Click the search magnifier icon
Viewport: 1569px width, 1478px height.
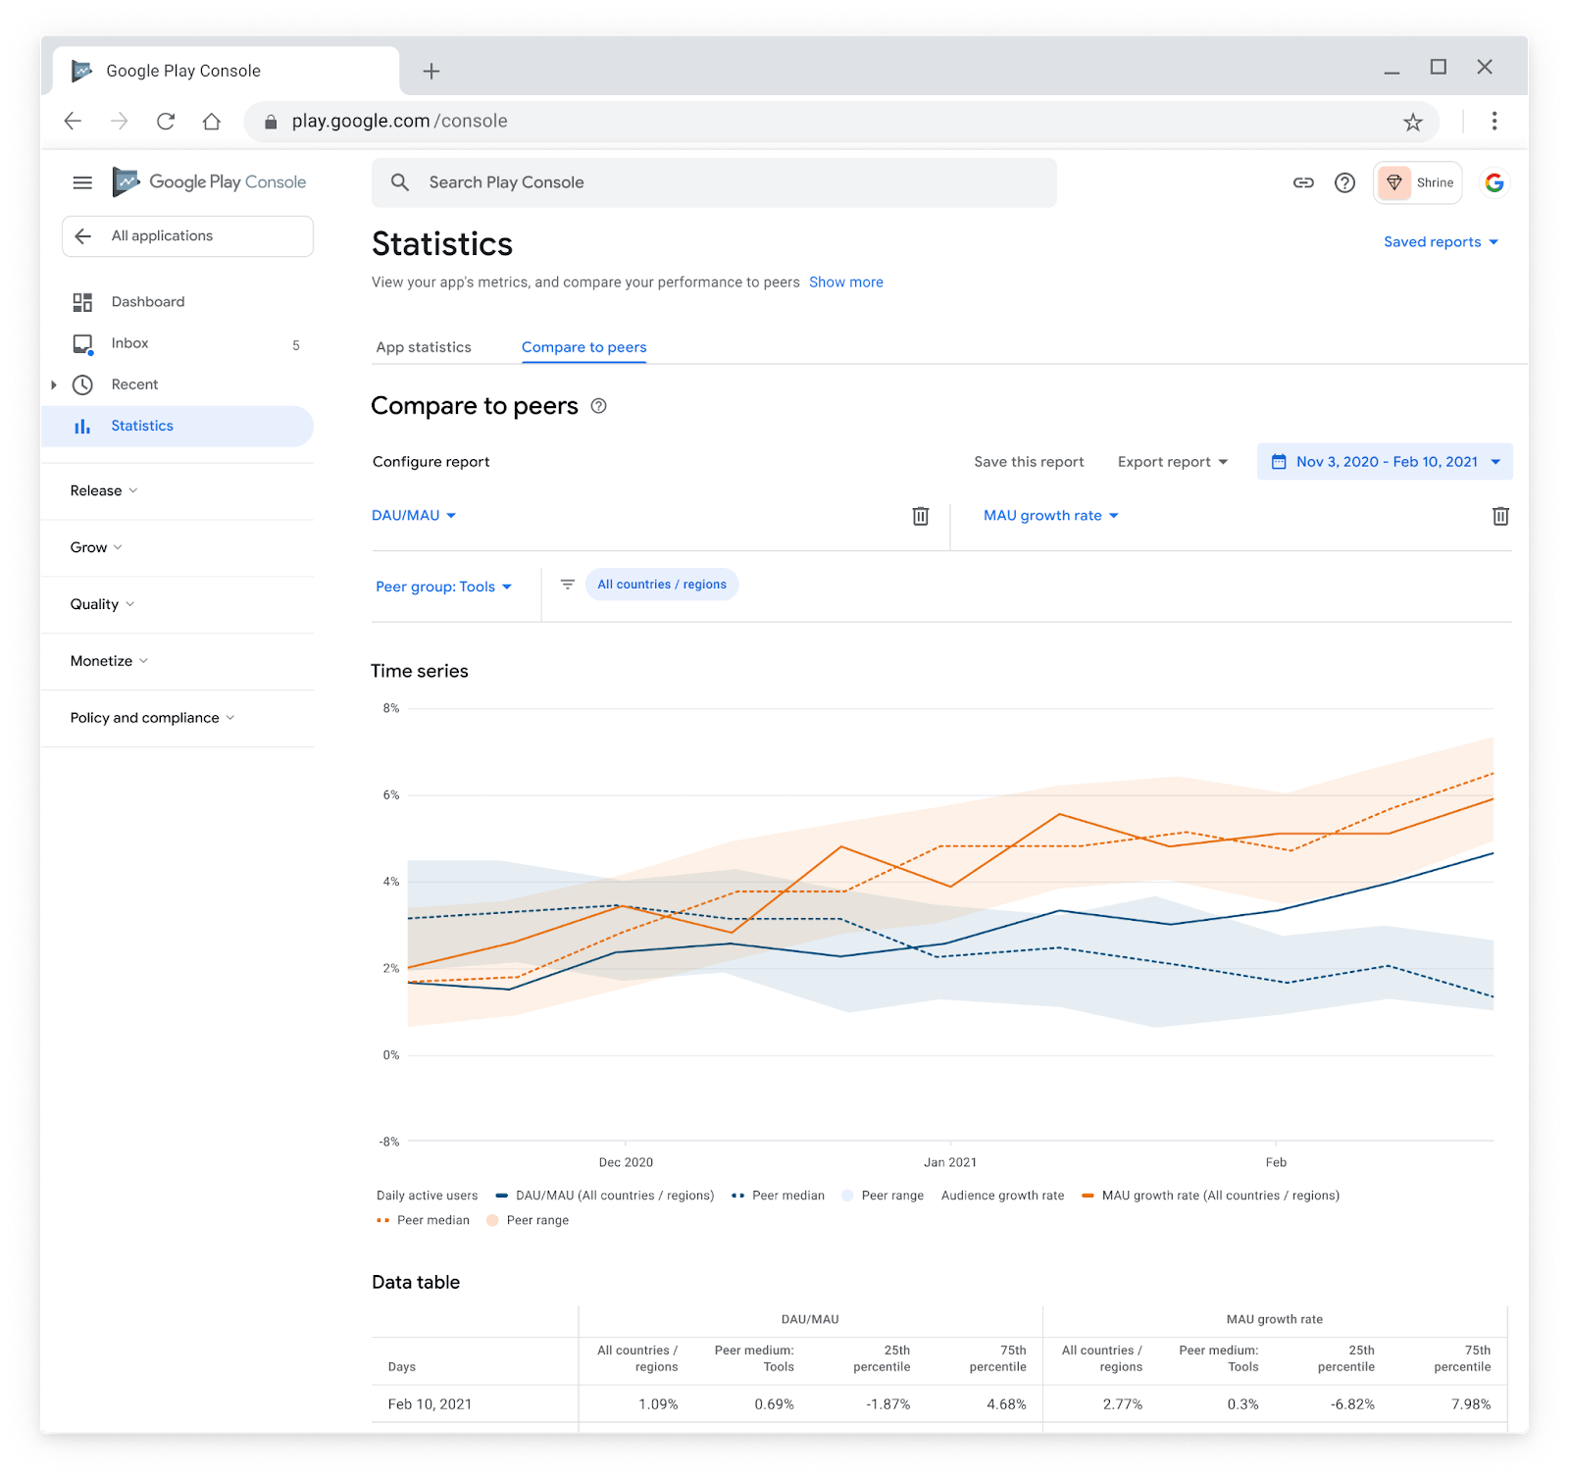click(400, 182)
